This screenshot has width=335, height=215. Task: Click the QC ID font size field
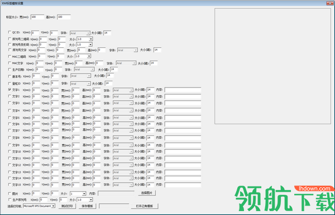pyautogui.click(x=107, y=33)
